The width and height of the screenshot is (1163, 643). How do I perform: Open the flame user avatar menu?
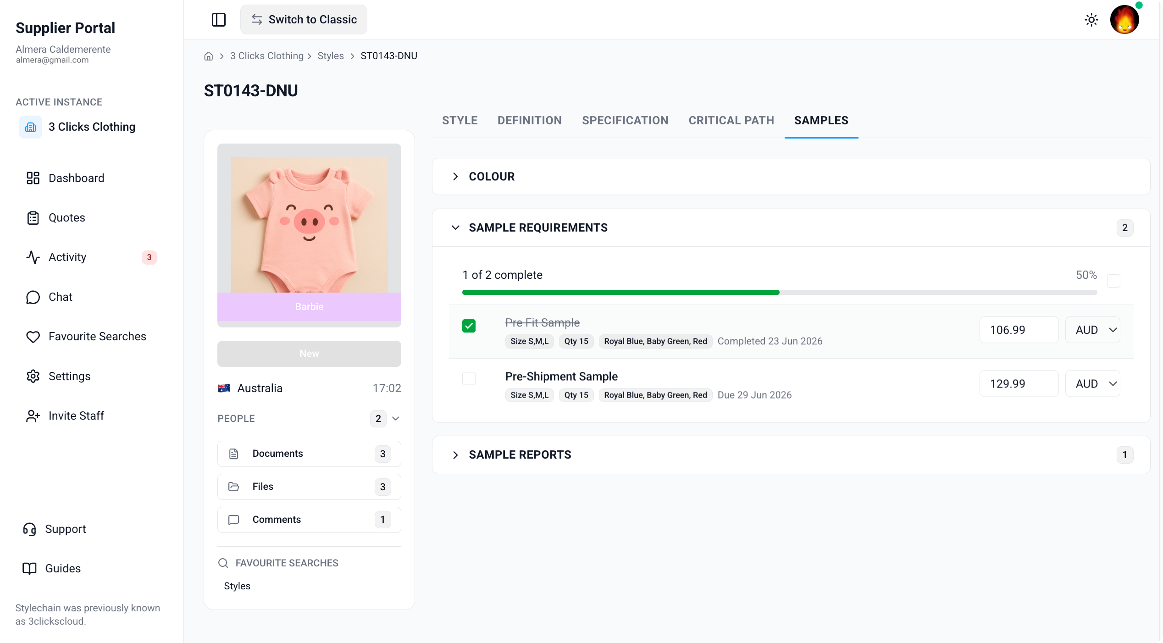pos(1124,20)
